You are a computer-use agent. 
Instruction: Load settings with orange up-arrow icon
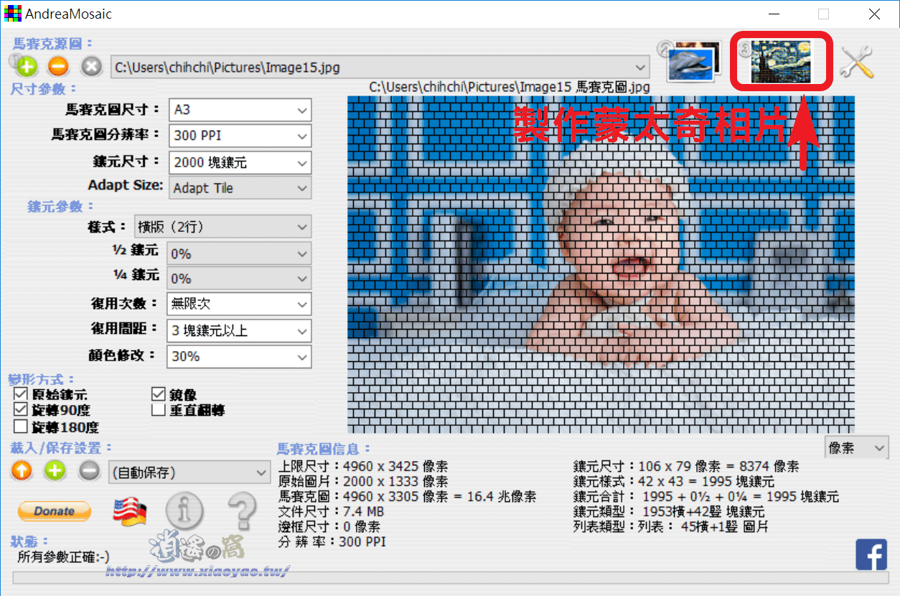[x=22, y=472]
